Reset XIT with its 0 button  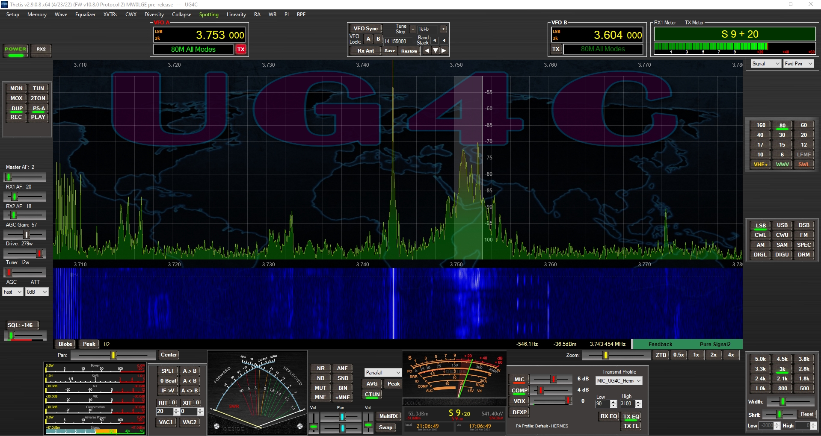tap(198, 403)
